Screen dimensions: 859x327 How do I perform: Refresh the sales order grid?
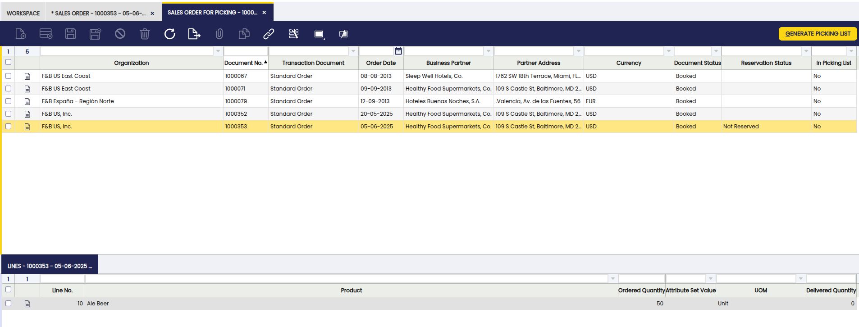[169, 34]
